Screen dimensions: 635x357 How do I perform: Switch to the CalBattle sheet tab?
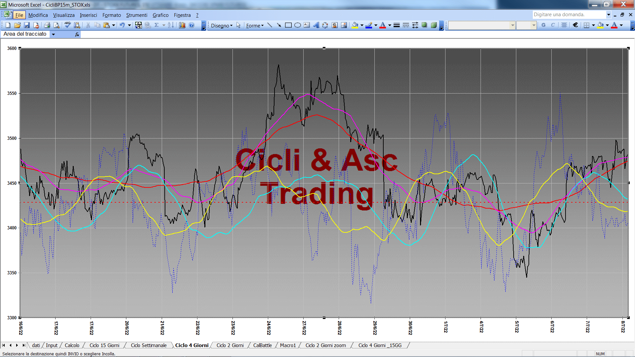[262, 345]
